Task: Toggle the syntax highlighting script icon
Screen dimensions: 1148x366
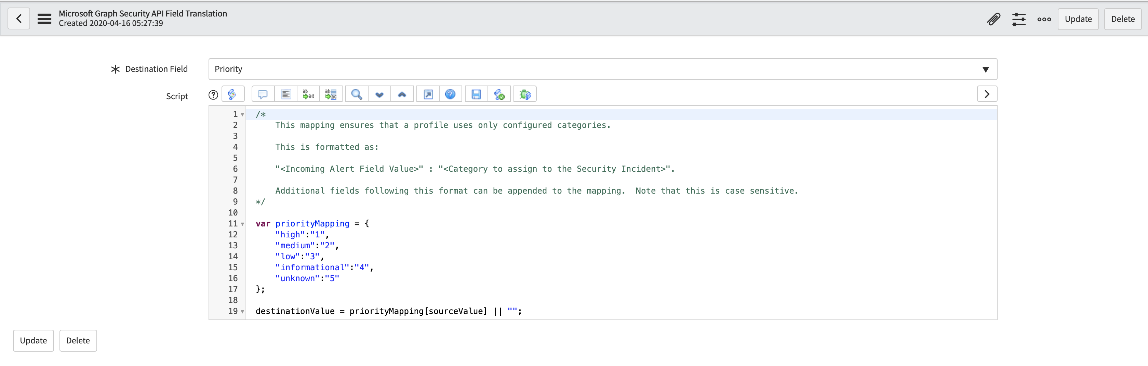Action: pyautogui.click(x=232, y=94)
